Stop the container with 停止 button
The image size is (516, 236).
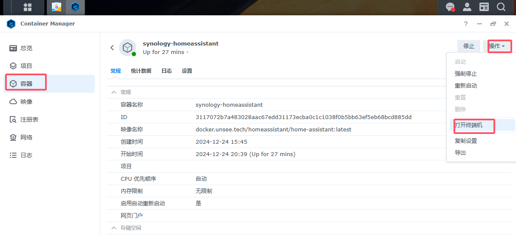click(x=469, y=46)
